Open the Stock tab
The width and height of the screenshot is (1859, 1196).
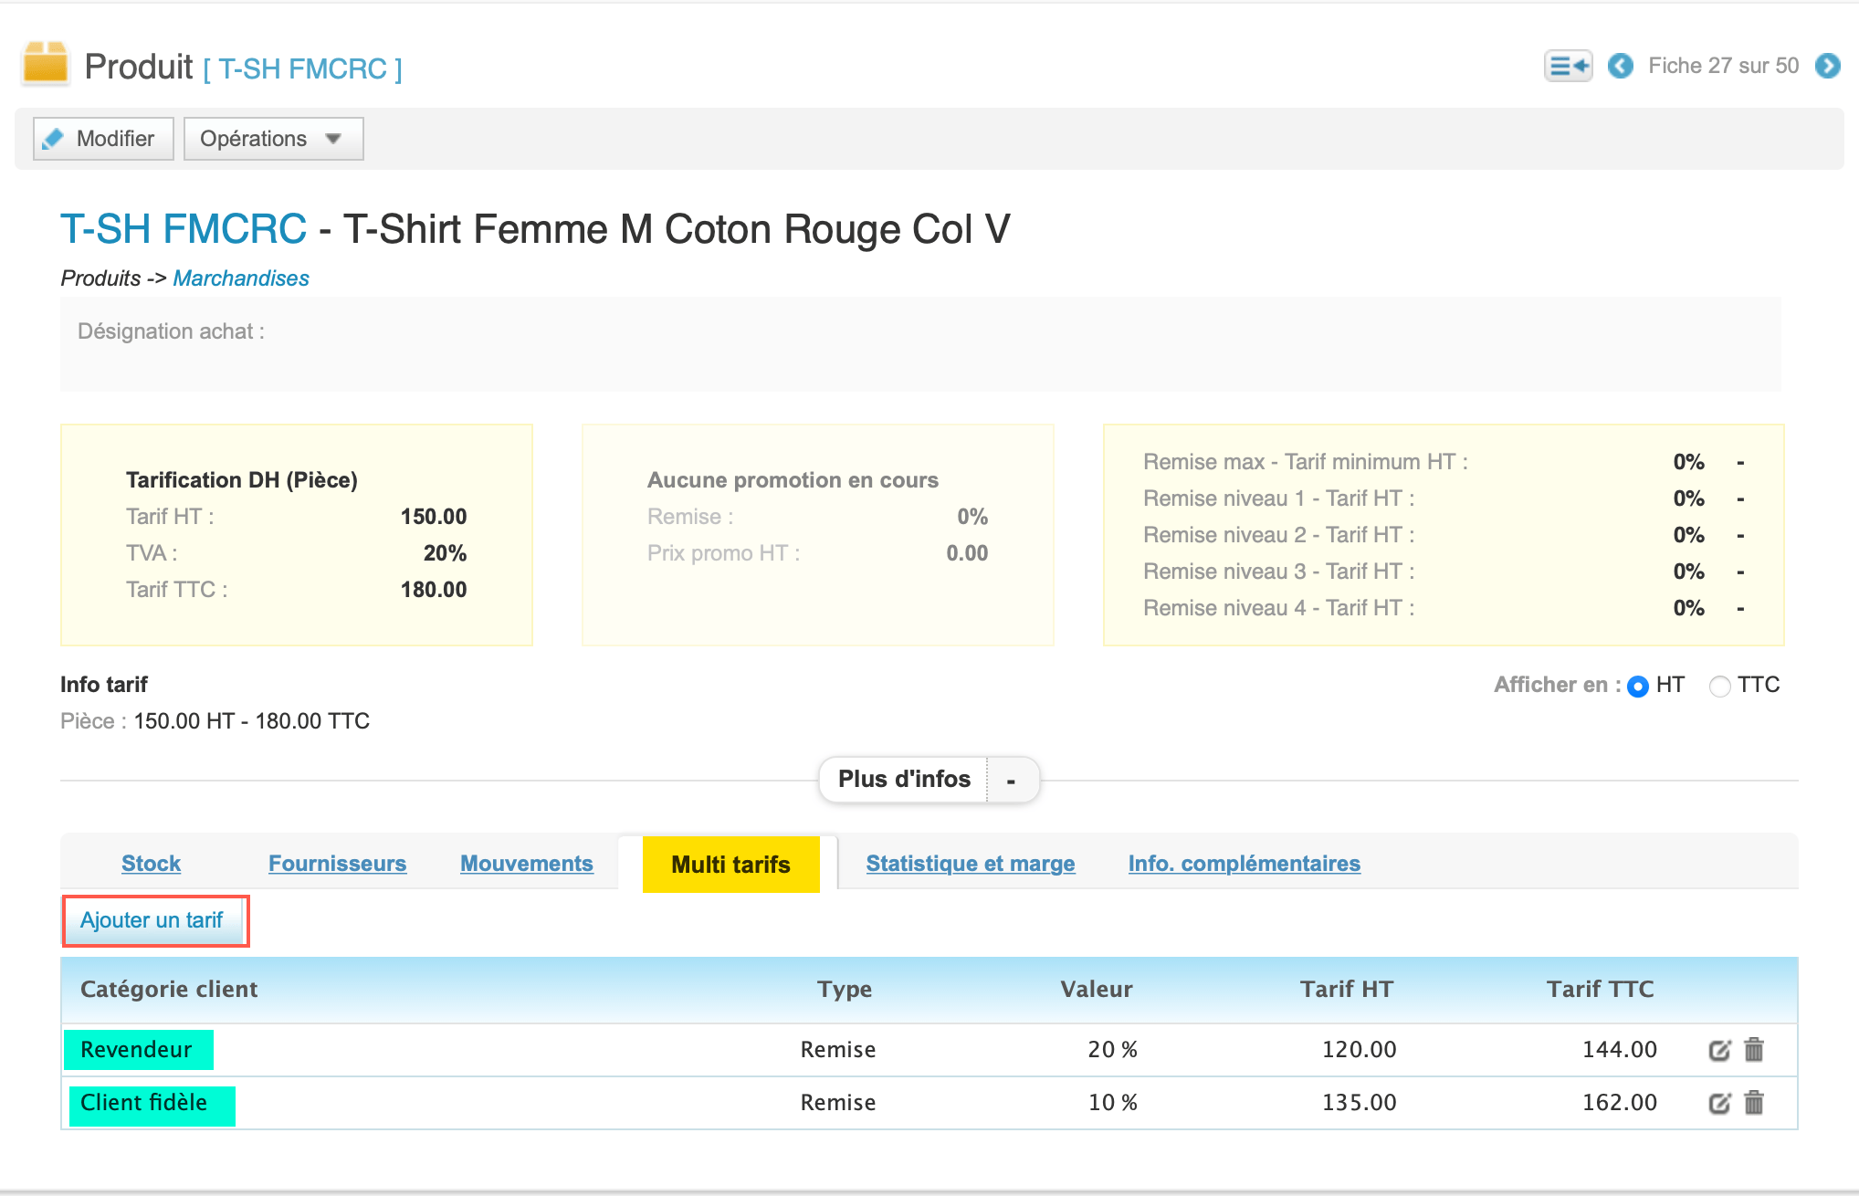click(151, 863)
